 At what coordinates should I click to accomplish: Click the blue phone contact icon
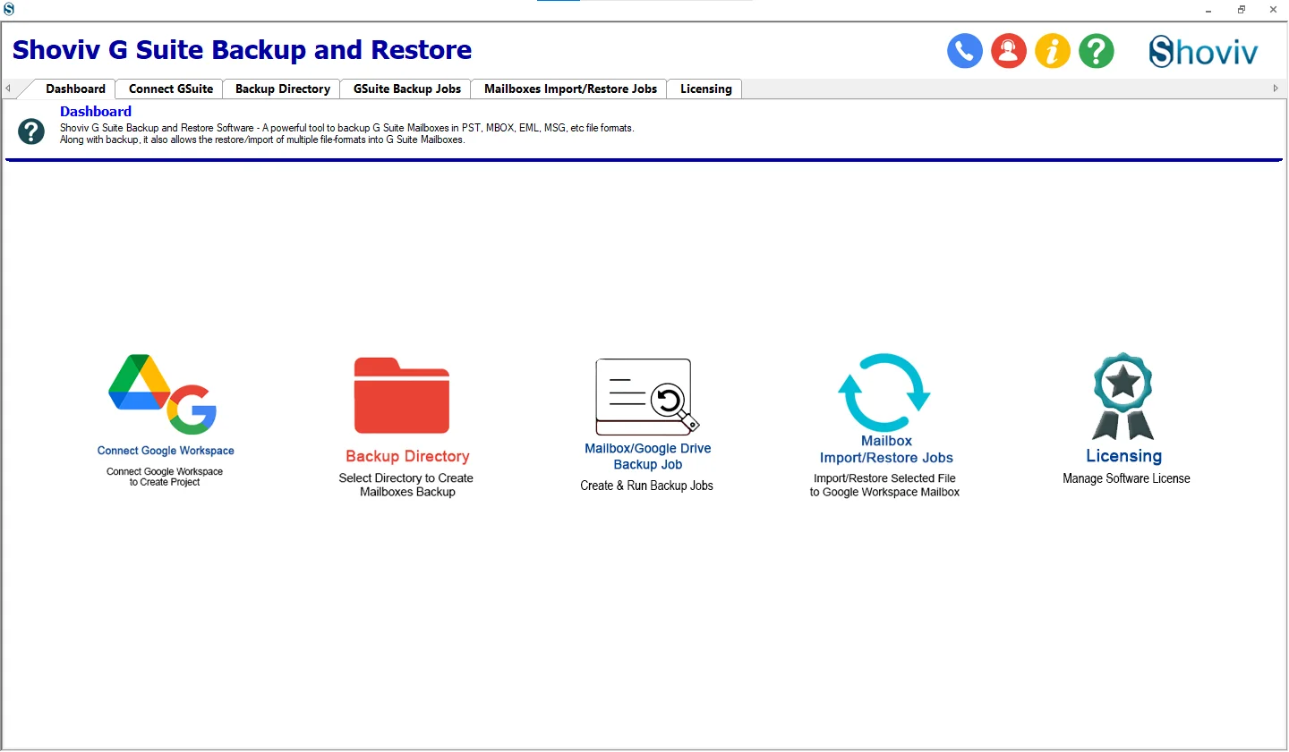[965, 51]
